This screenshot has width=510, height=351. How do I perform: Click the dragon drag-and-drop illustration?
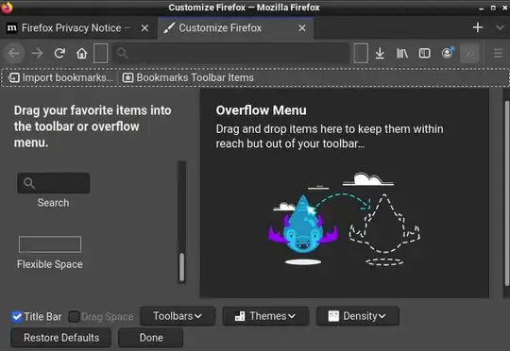pyautogui.click(x=344, y=219)
